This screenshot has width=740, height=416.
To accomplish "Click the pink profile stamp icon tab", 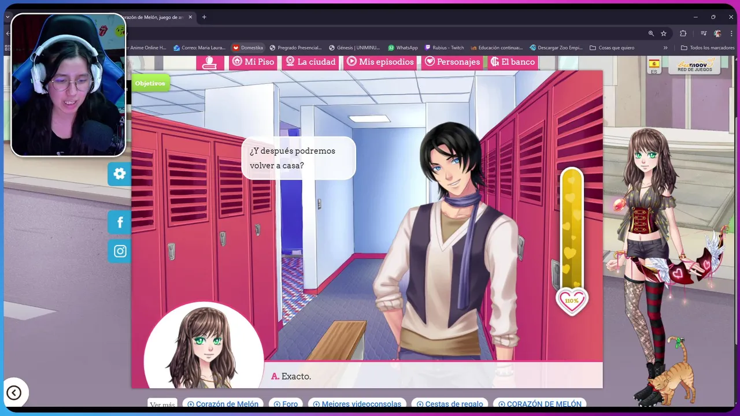I will click(x=210, y=62).
